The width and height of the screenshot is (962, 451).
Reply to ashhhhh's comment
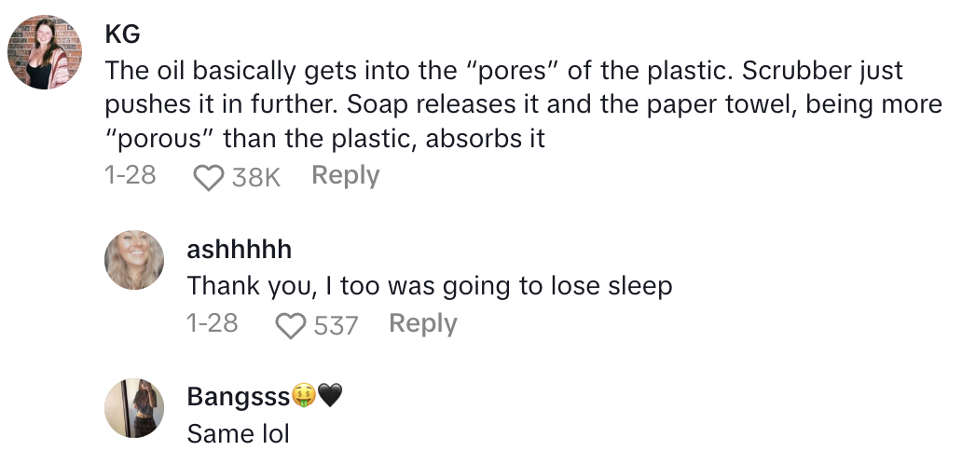pos(422,324)
